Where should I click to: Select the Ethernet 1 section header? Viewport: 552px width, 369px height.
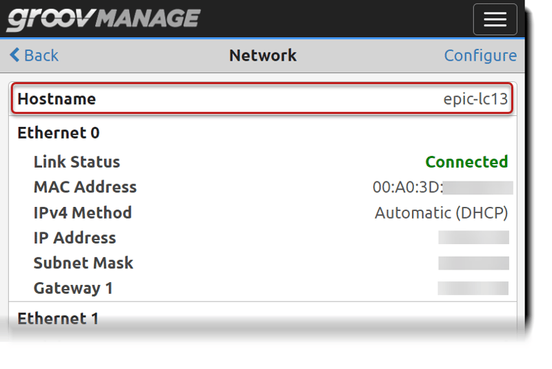58,319
